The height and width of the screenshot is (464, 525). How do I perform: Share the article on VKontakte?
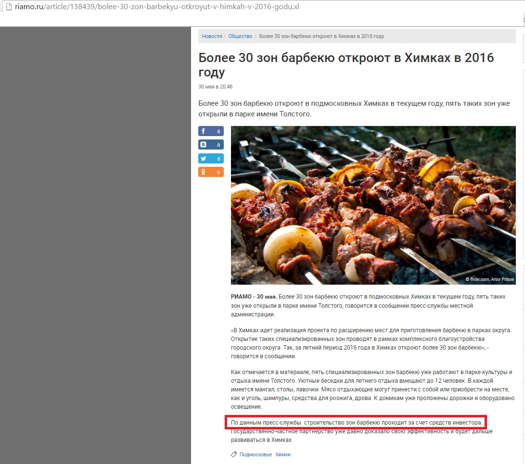tap(211, 145)
